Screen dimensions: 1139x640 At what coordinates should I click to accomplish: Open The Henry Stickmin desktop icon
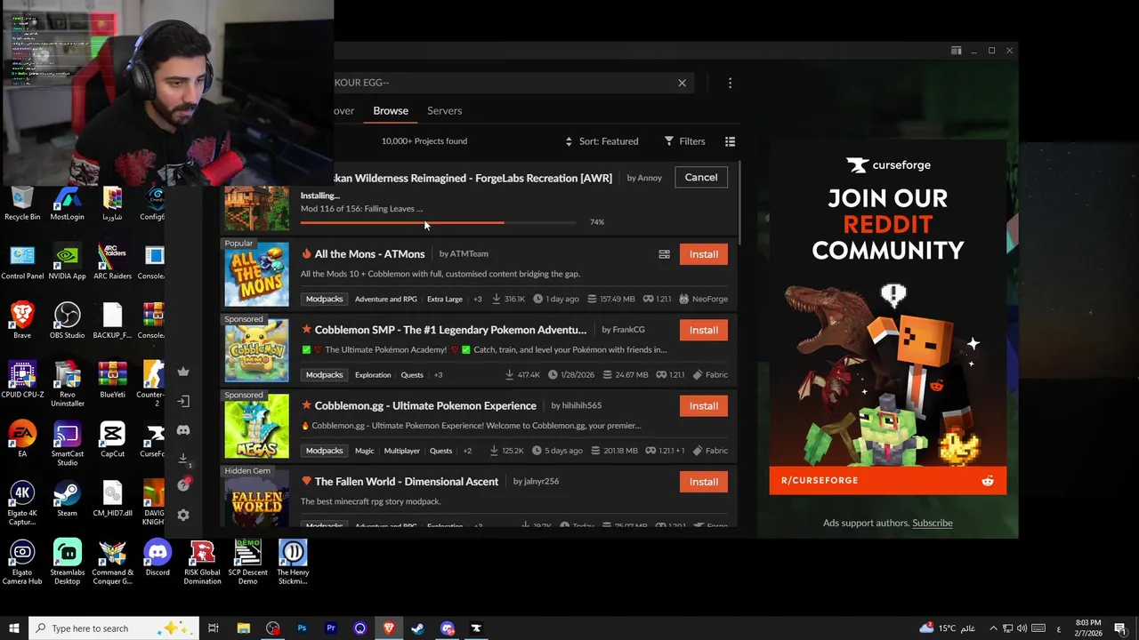pos(293,563)
